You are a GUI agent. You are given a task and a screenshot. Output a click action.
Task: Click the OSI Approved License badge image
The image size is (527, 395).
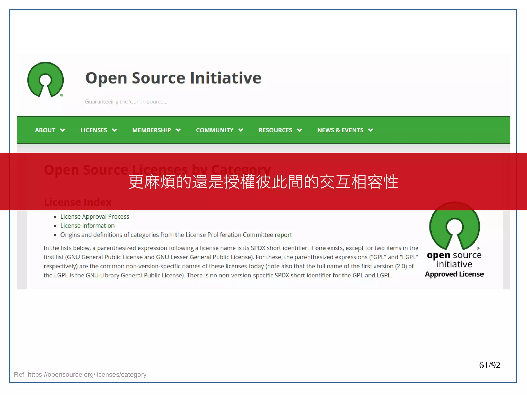click(454, 240)
